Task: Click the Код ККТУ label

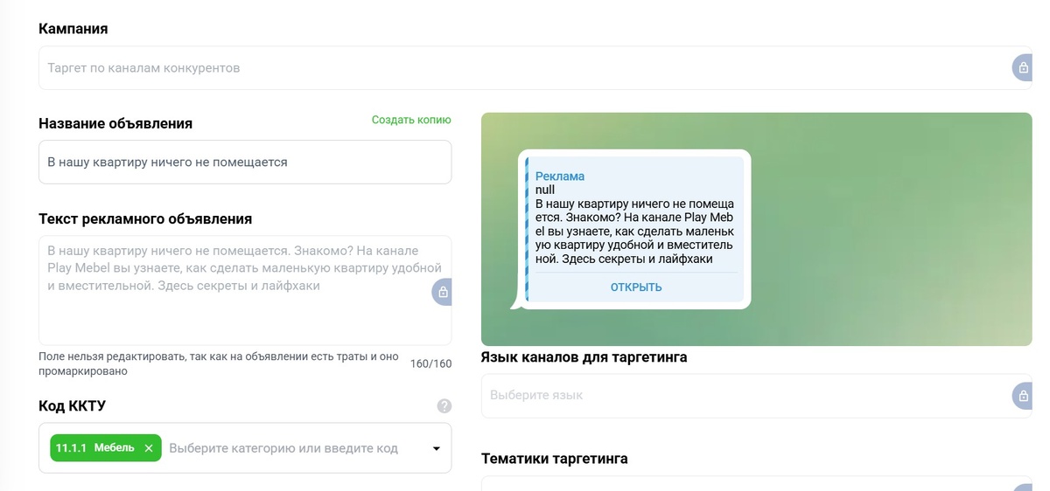Action: click(73, 406)
